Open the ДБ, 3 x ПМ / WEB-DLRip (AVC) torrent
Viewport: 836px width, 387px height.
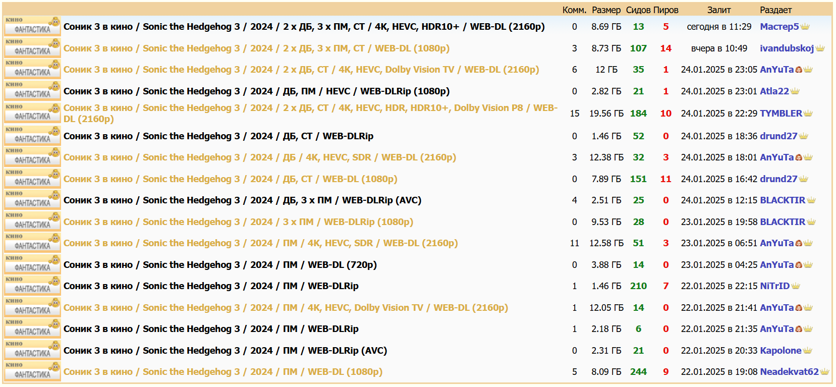coord(242,200)
